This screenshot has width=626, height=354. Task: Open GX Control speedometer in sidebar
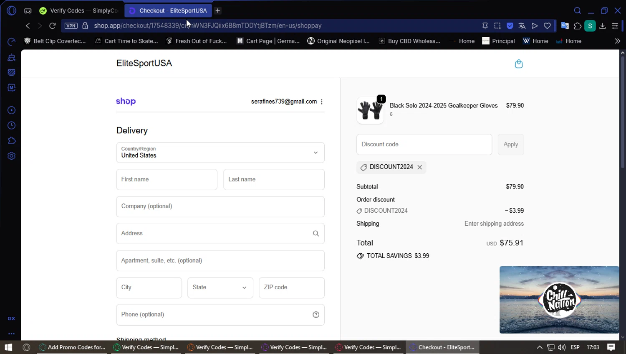tap(11, 42)
